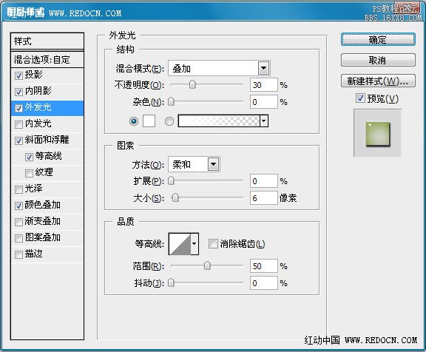This screenshot has width=426, height=352.
Task: Toggle the 等高线 contour sub-option checkbox
Action: click(29, 157)
